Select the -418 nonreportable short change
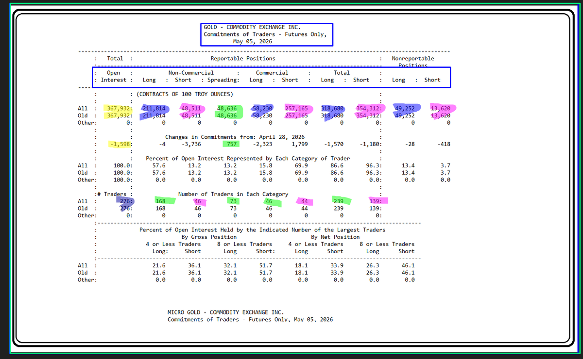The width and height of the screenshot is (583, 359). pyautogui.click(x=444, y=144)
